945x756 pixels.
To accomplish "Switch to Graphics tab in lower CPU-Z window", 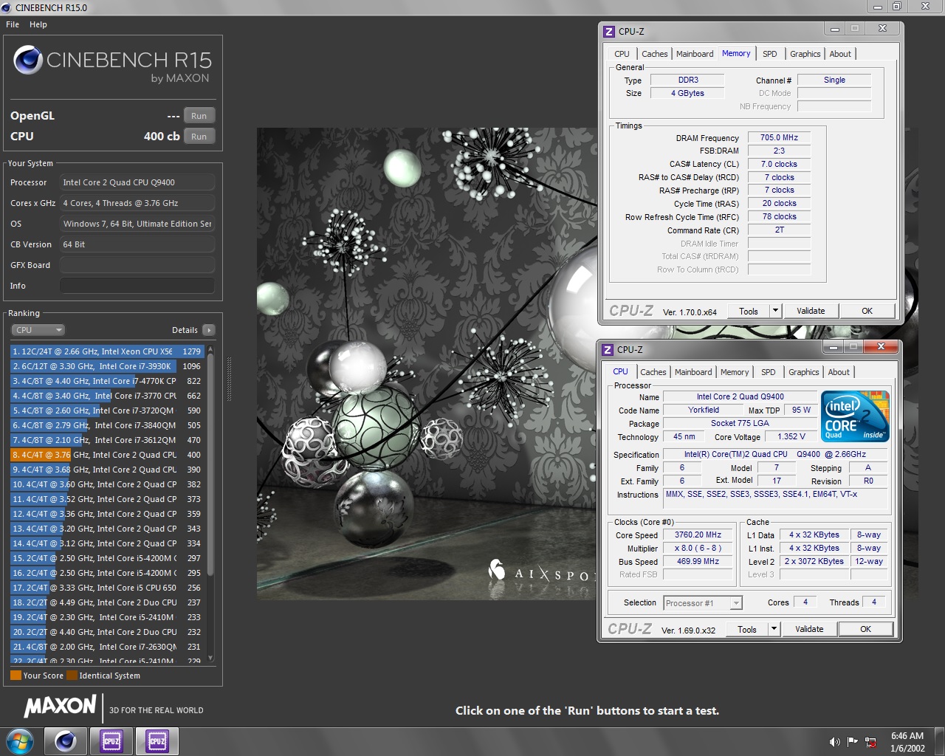I will (803, 372).
